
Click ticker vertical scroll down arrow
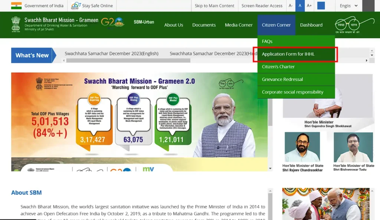tap(372, 55)
